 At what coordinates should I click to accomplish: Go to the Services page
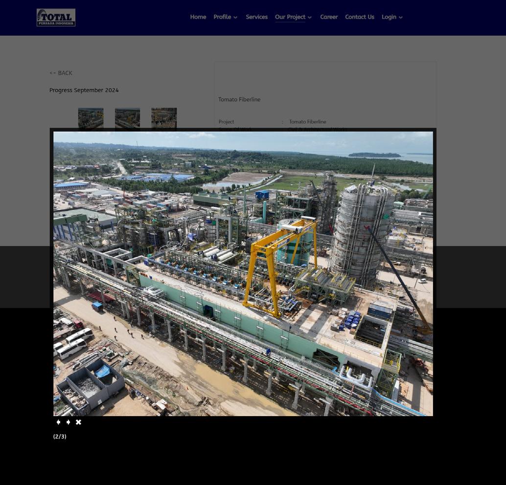257,17
